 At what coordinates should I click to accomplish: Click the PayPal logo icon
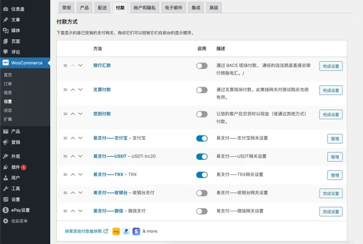point(126,231)
